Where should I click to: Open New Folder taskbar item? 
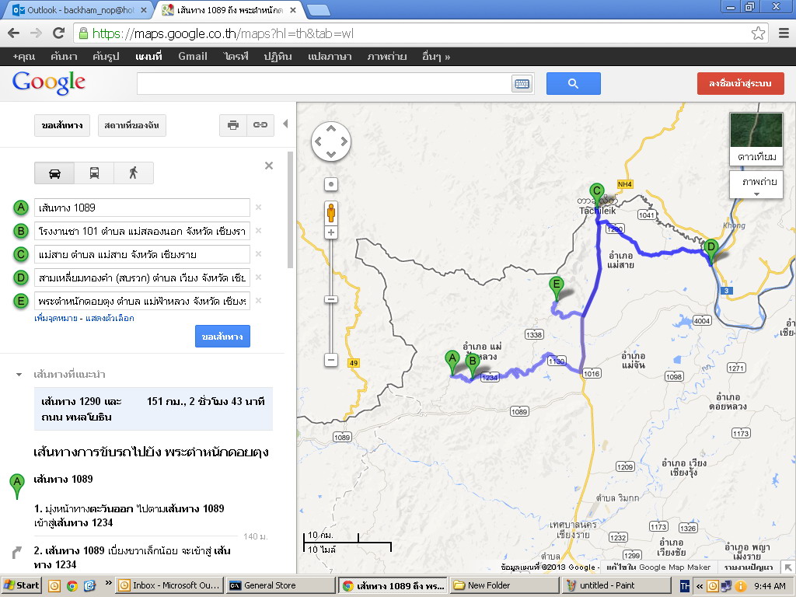504,585
